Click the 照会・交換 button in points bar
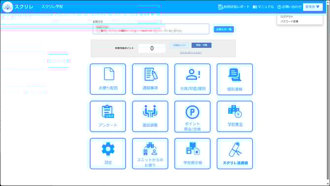Viewport: 330px width, 186px height. [x=201, y=45]
